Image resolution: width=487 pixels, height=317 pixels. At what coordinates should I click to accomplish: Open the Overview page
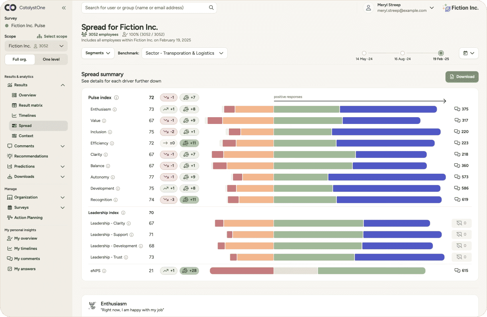[27, 95]
